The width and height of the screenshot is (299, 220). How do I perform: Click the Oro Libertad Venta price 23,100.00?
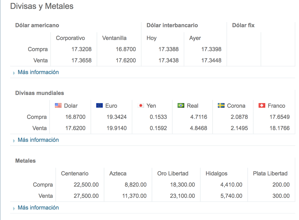coord(182,196)
